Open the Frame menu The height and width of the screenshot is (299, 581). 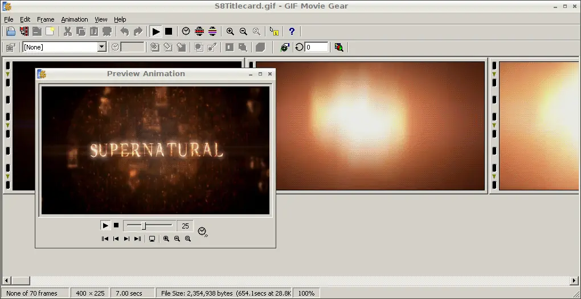[46, 19]
